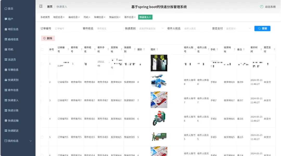The image size is (281, 156).
Task: Sort table by 订单编号 column
Action: tap(68, 49)
